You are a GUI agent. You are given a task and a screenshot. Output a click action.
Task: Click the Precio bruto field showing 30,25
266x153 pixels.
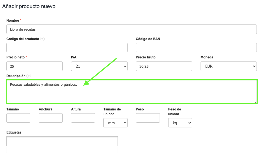(164, 66)
